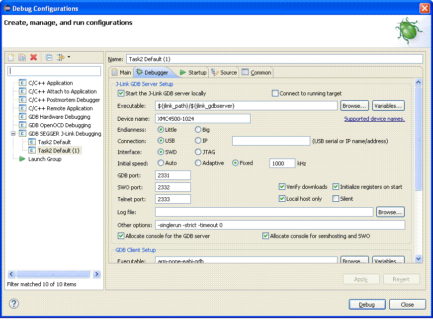Click the filter text box in the left panel
Screen dimensions: 433x322
tap(54, 71)
